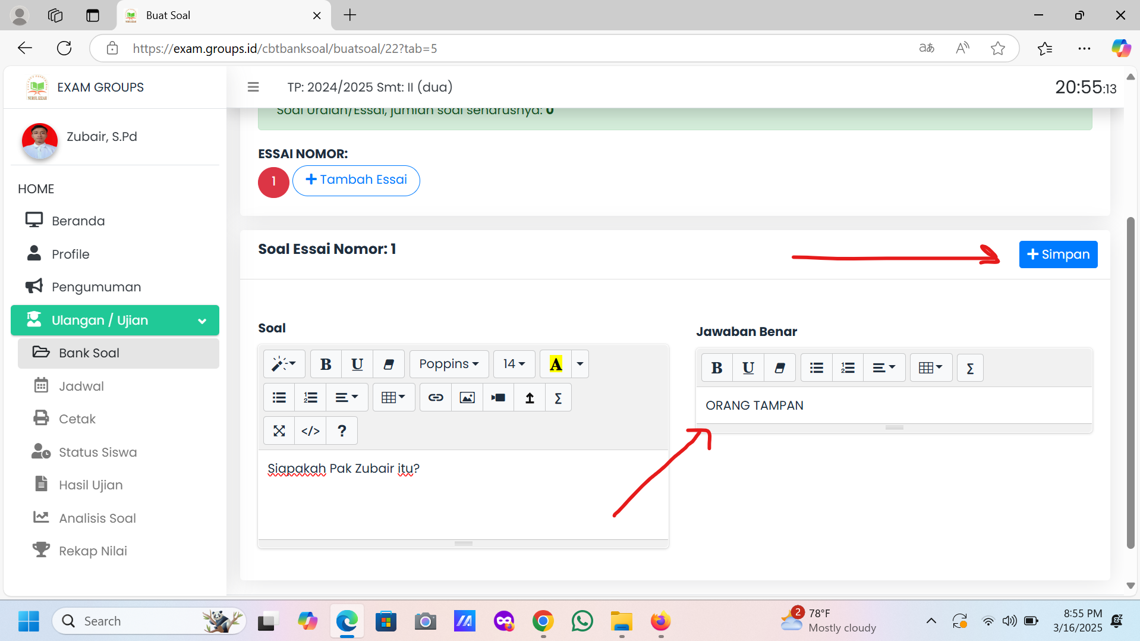
Task: Open the Poppins font family dropdown
Action: click(x=449, y=364)
